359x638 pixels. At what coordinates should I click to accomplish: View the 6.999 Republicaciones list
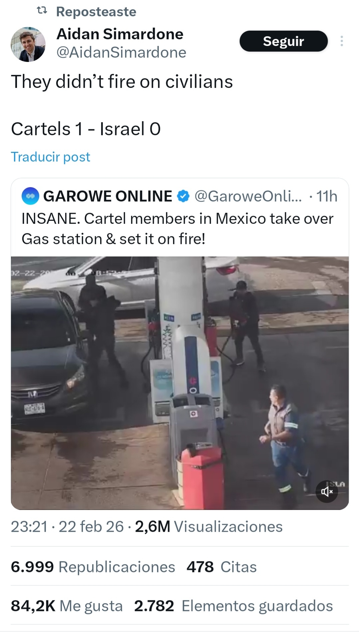[x=93, y=567]
